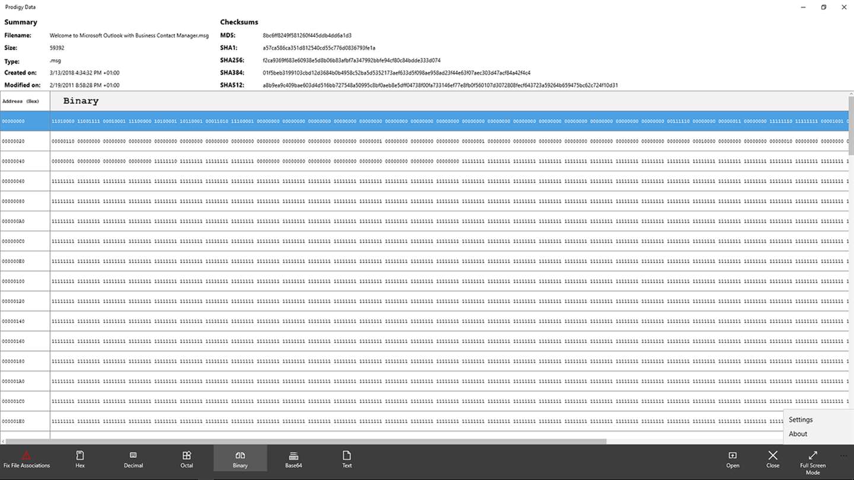The image size is (854, 480).
Task: Select the row at address 00000100
Action: [x=424, y=281]
